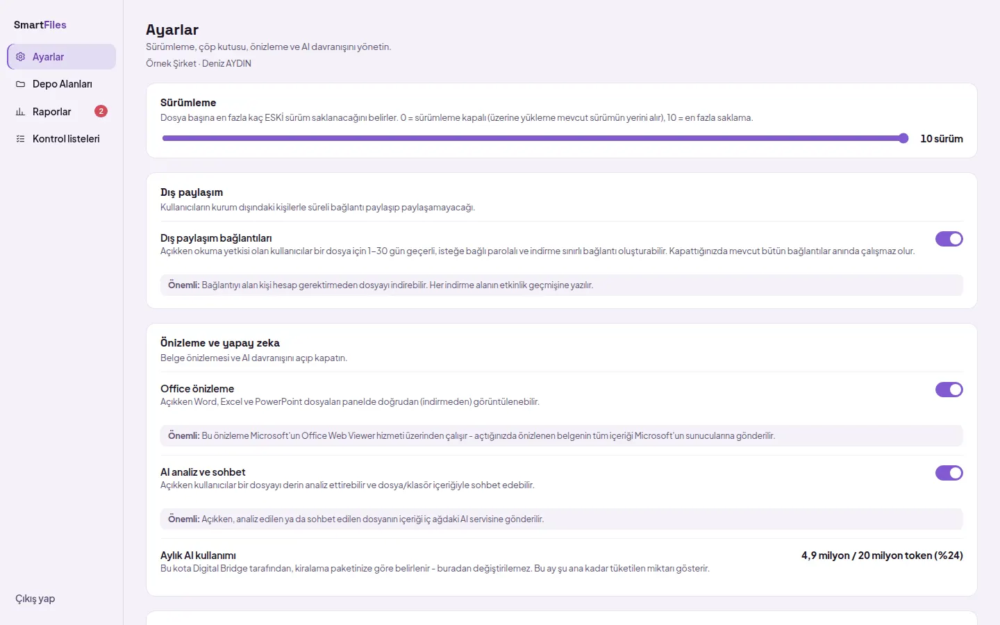
Task: Click the 'Office önizleme' setting label
Action: [197, 389]
